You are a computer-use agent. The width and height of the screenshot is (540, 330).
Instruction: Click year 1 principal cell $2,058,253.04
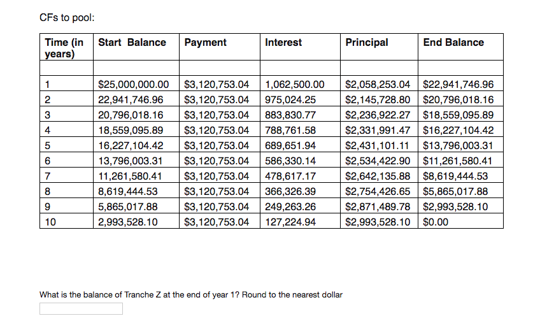coord(380,84)
